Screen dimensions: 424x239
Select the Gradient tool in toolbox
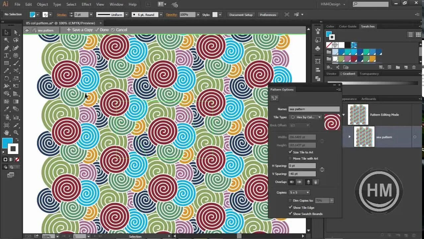tap(16, 102)
